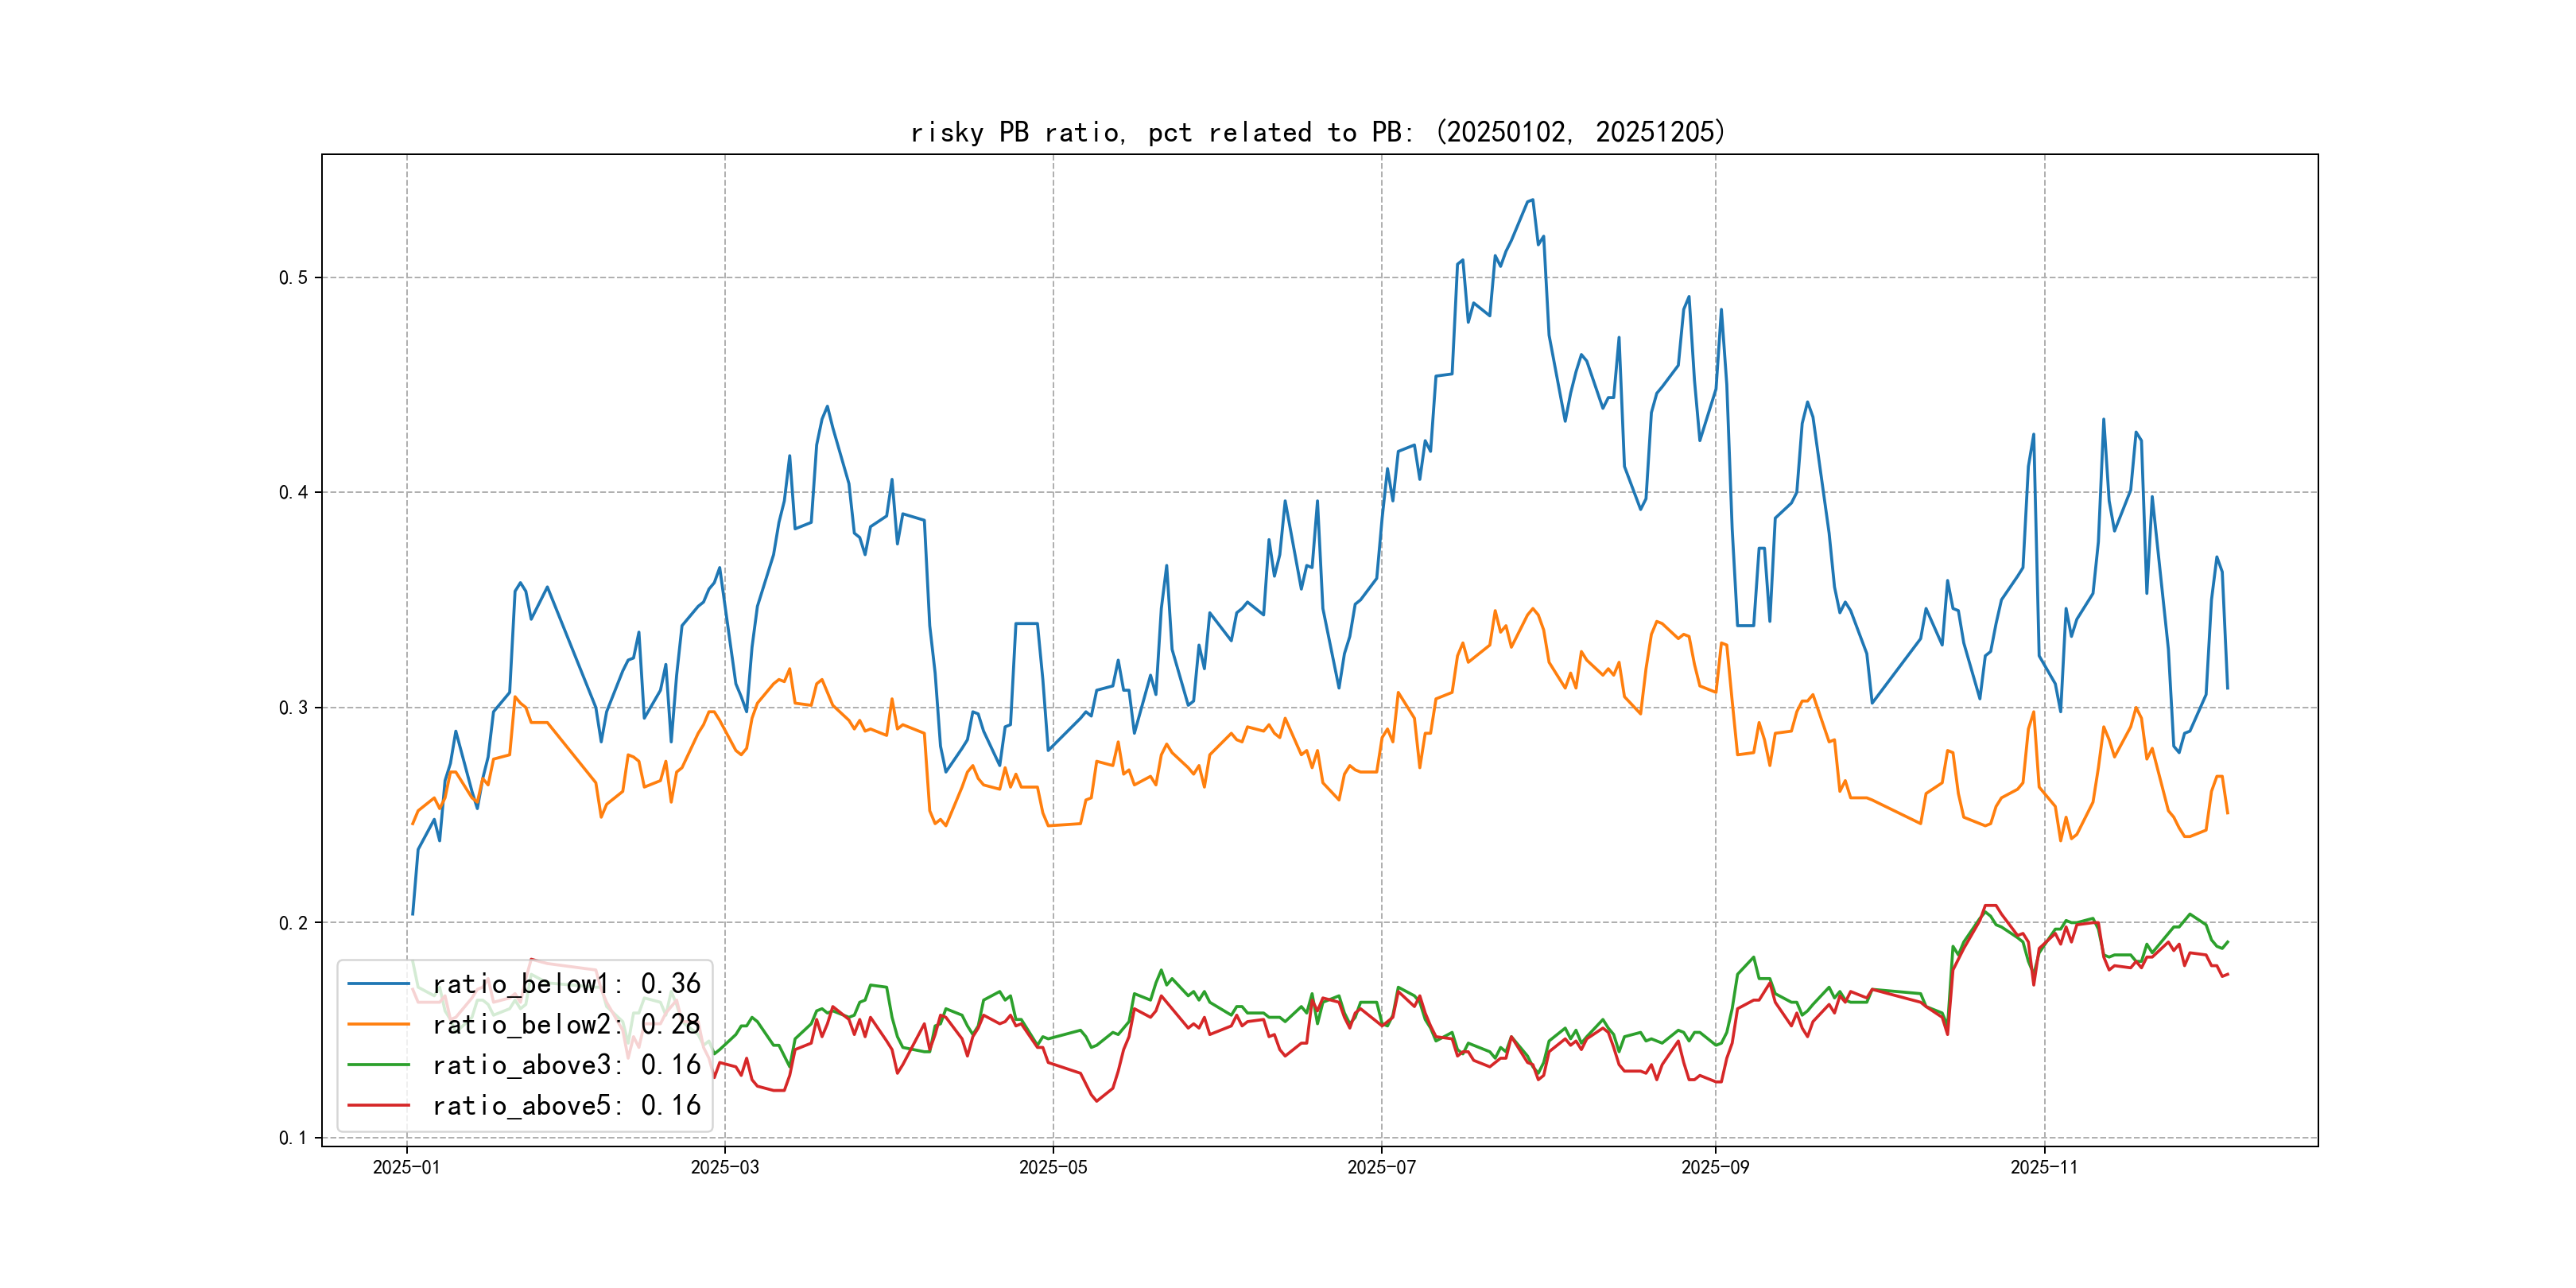Image resolution: width=2576 pixels, height=1288 pixels.
Task: Select the ratio_above3: 0.16 legend label
Action: pyautogui.click(x=566, y=1065)
